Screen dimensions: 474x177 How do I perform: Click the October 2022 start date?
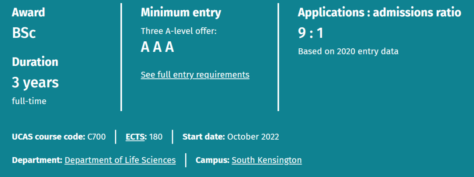(x=253, y=137)
